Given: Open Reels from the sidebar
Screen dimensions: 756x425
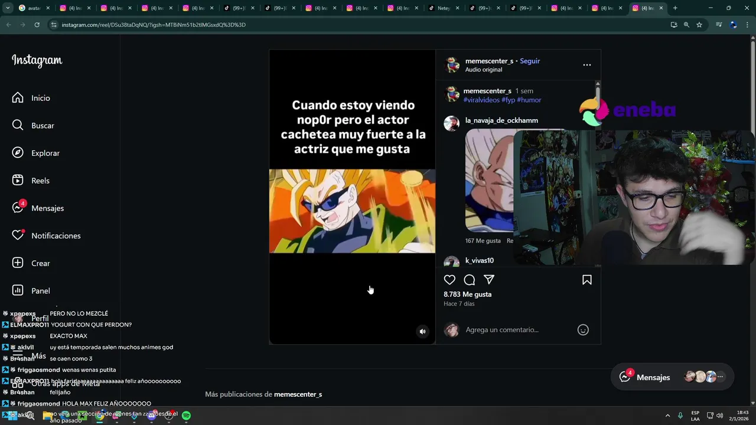Looking at the screenshot, I should [x=31, y=181].
